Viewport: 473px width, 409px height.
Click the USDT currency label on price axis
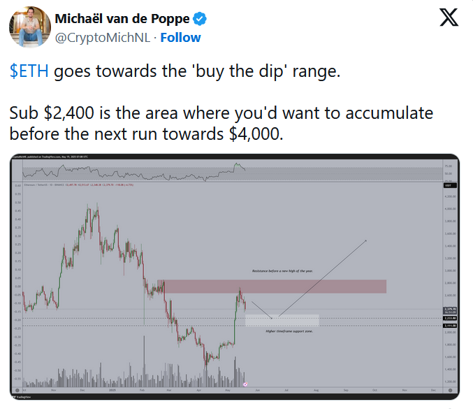[449, 185]
